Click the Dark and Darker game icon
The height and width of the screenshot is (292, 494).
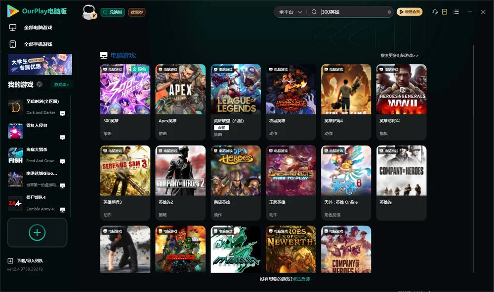[x=15, y=107]
